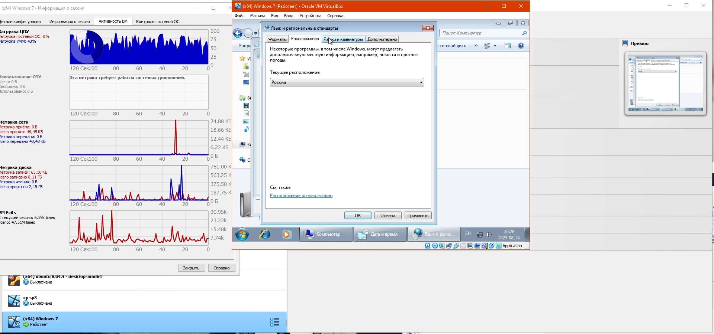Click the Explorer back arrow button
The height and width of the screenshot is (334, 714).
[x=238, y=33]
